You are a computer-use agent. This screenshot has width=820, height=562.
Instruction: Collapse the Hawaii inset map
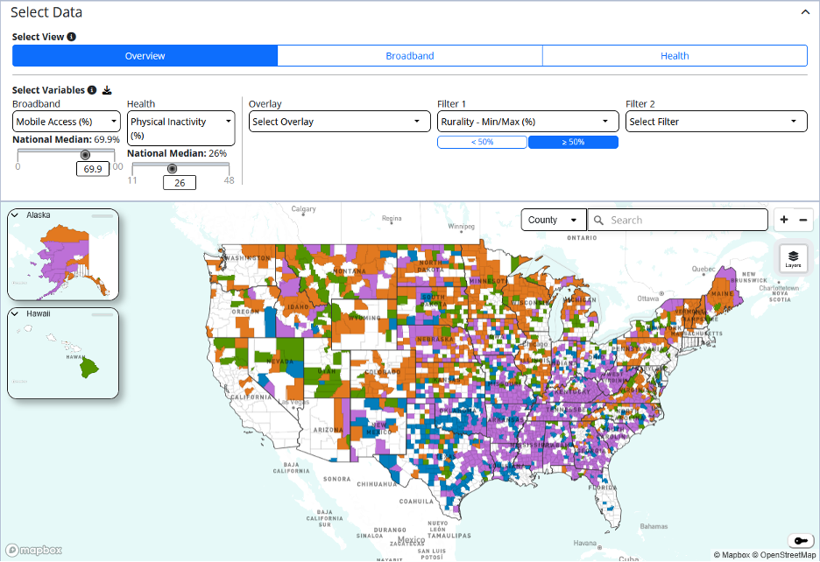pyautogui.click(x=15, y=313)
